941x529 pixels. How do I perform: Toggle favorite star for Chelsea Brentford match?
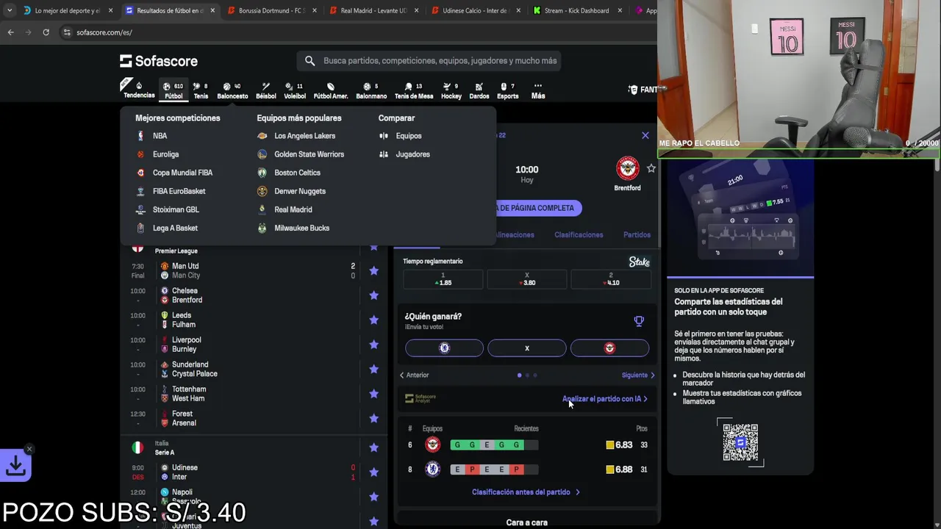[373, 295]
